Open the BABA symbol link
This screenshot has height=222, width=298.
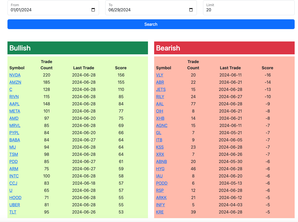pos(15,140)
